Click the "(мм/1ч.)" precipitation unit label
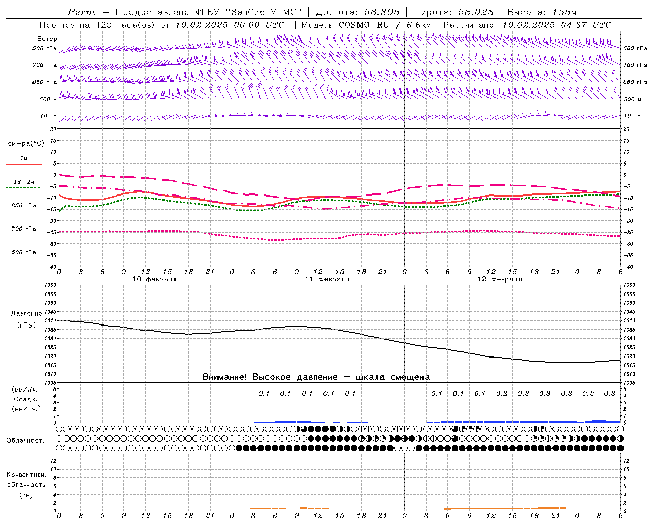The width and height of the screenshot is (650, 520). tap(26, 409)
